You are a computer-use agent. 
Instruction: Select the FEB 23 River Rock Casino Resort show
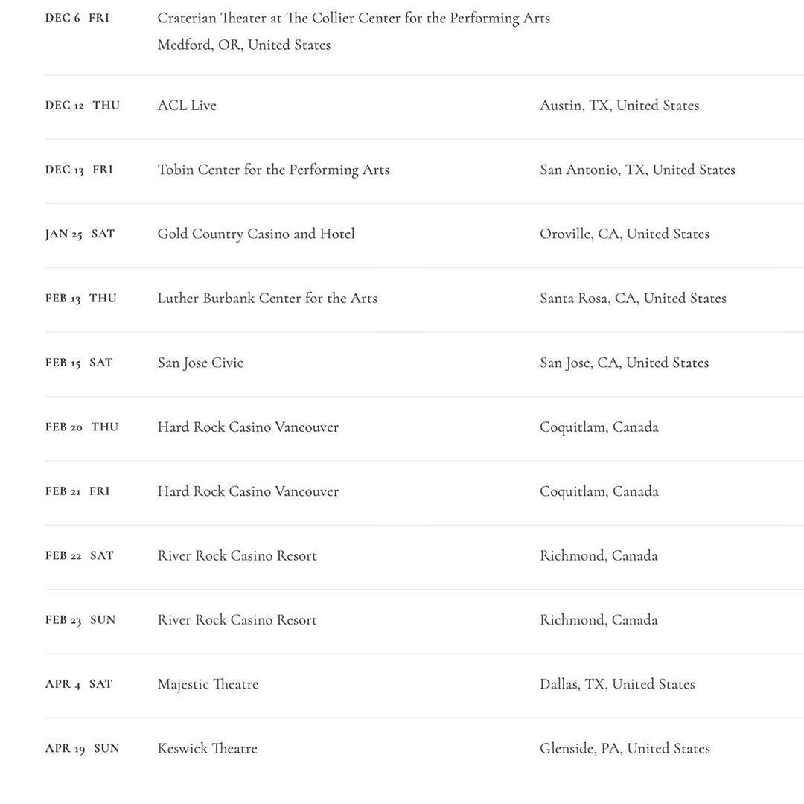(x=237, y=620)
